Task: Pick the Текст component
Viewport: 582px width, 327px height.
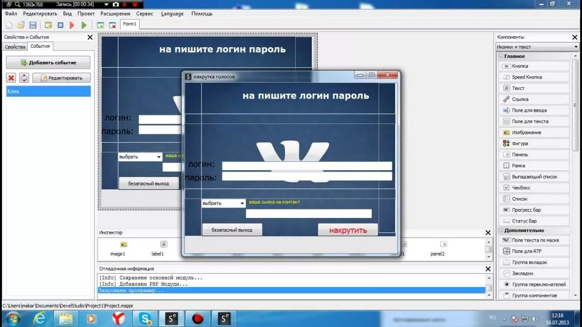Action: pyautogui.click(x=534, y=88)
